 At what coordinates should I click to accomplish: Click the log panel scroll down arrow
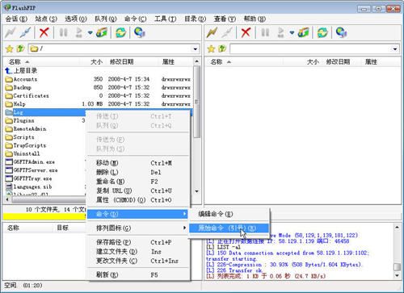(x=397, y=275)
